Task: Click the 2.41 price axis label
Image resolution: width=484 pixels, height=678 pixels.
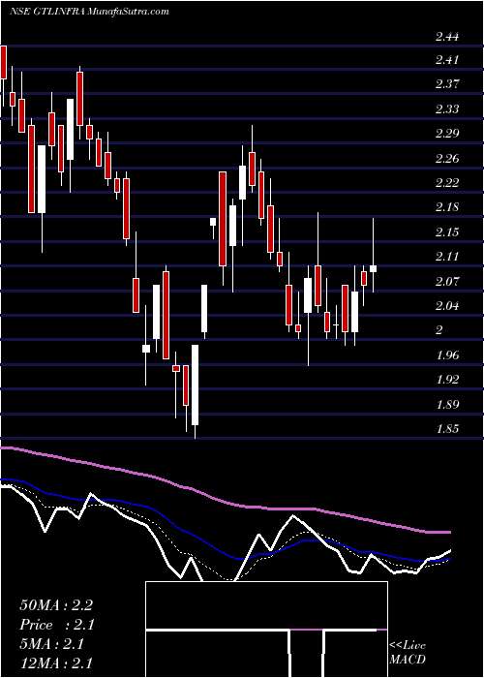Action: 447,59
